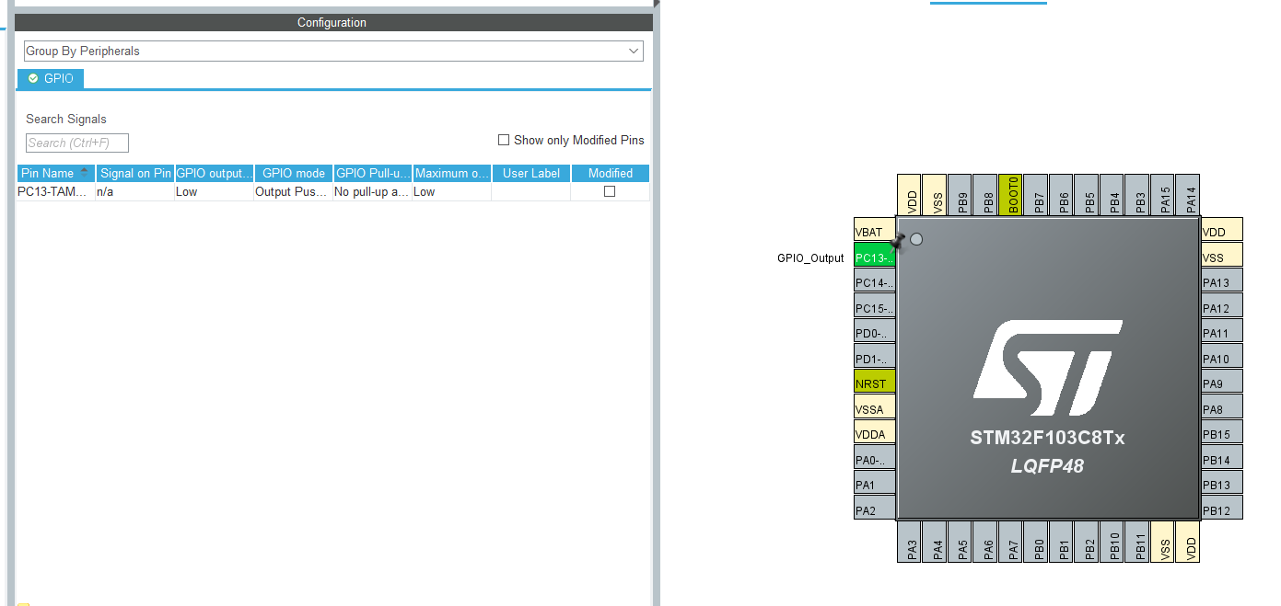Viewport: 1281px width, 606px height.
Task: Click the GPIO mode column header
Action: (x=294, y=173)
